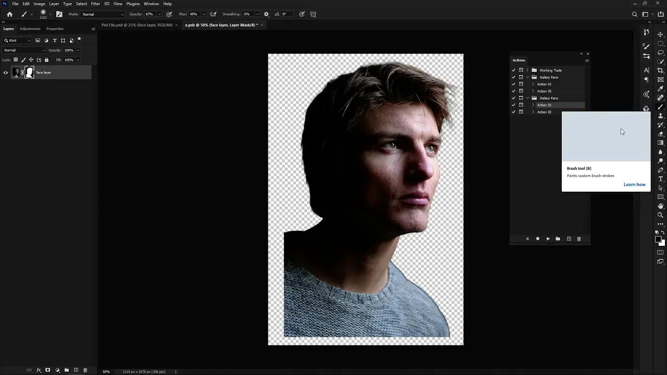Swap foreground and background colors

tap(663, 232)
